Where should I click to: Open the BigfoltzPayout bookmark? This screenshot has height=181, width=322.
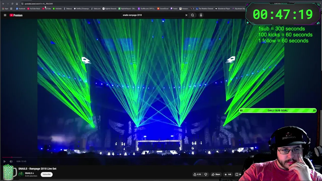point(127,9)
